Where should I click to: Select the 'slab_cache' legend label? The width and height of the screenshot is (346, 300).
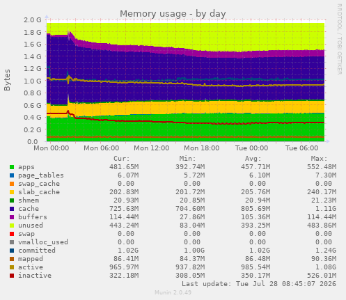tap(39, 192)
